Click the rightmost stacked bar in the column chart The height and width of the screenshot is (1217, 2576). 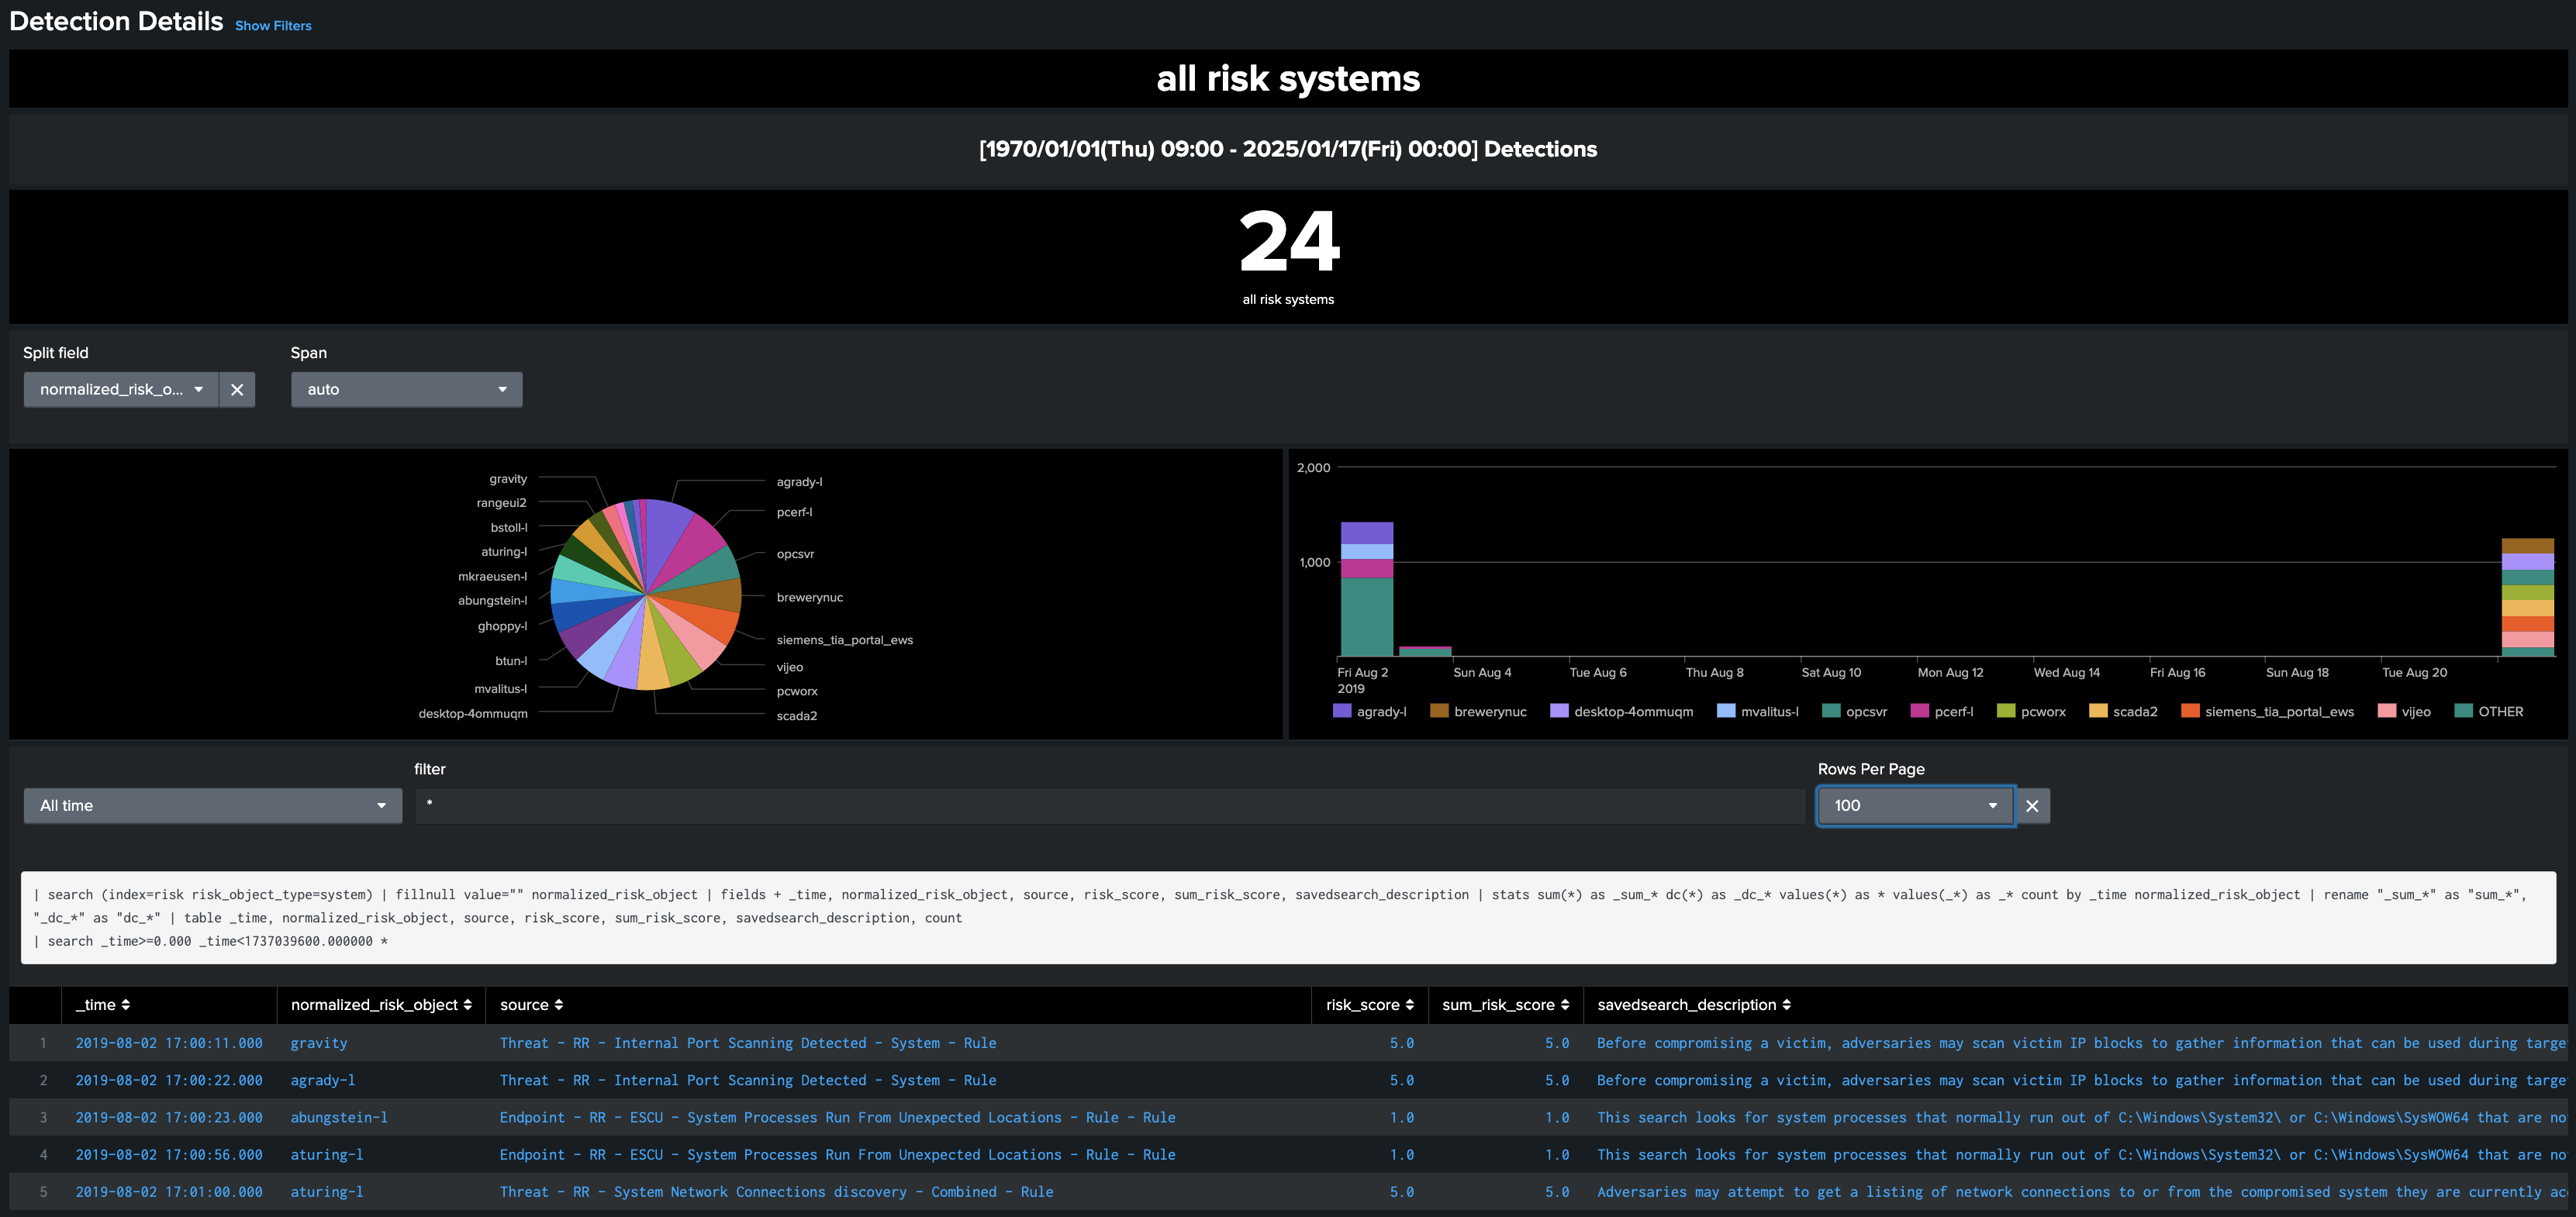pos(2527,598)
